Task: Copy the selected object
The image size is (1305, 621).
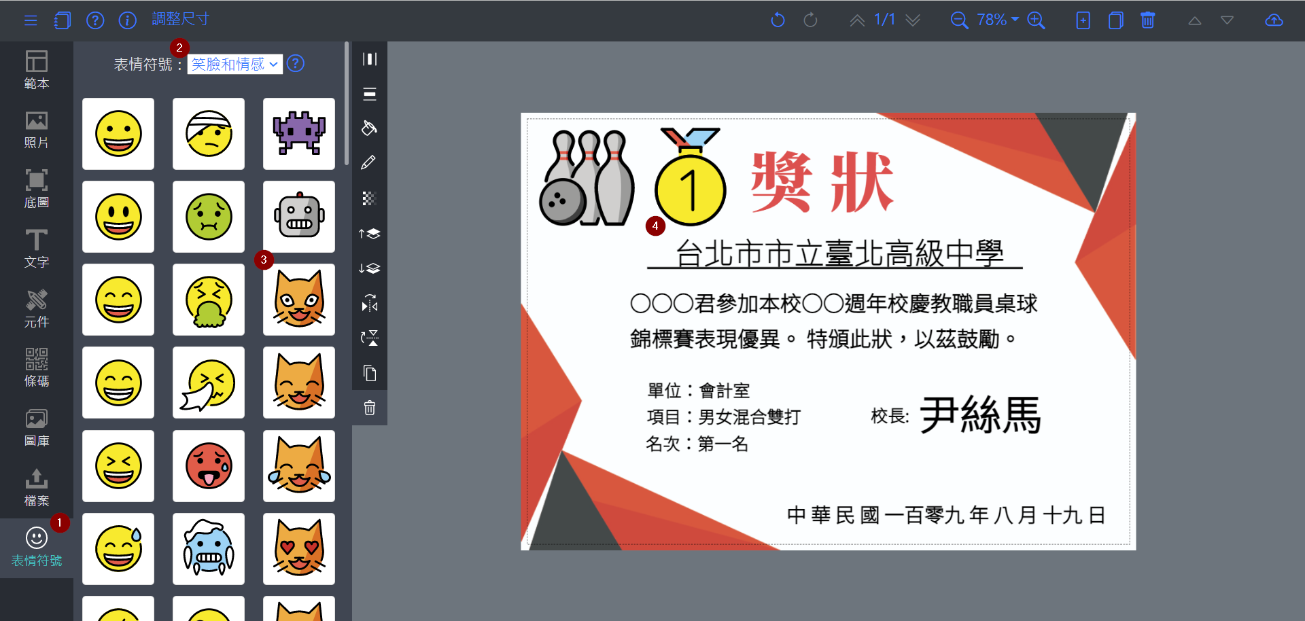Action: (x=370, y=373)
